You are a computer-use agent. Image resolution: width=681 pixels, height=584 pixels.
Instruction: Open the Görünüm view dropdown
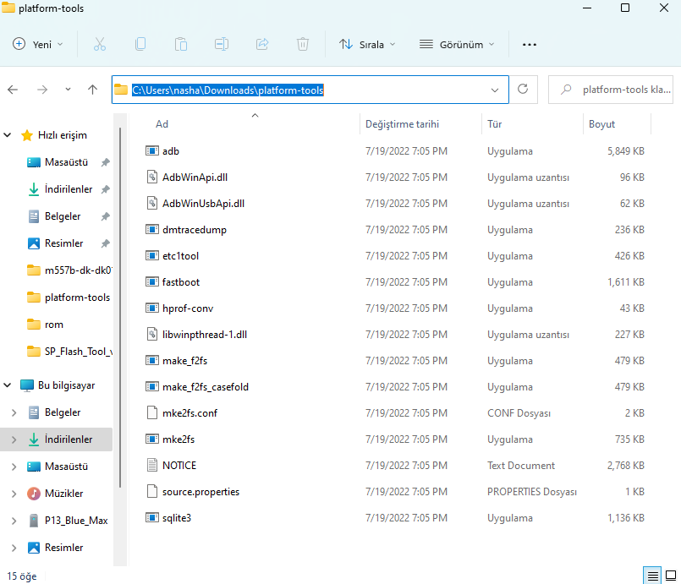[x=457, y=44]
